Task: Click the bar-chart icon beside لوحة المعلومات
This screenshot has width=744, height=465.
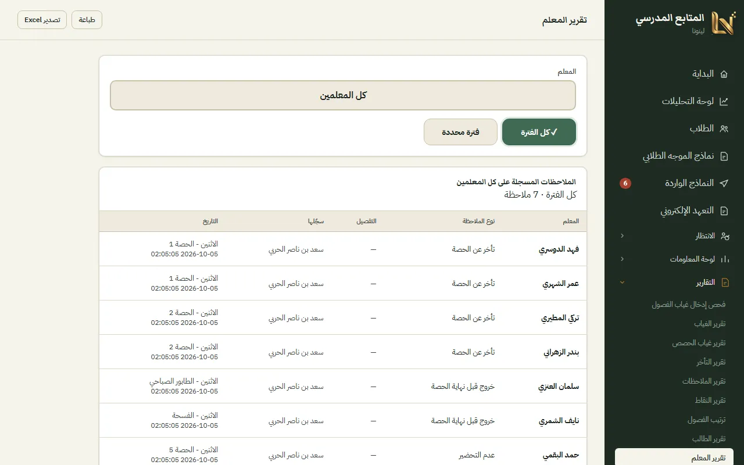Action: tap(724, 259)
